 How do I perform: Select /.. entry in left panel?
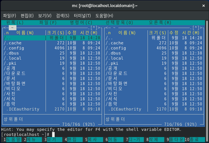click(52, 38)
